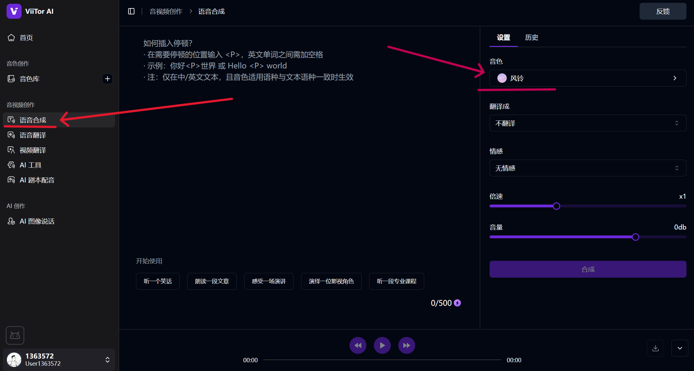Click the 听一个笑话 suggestion button

(158, 281)
